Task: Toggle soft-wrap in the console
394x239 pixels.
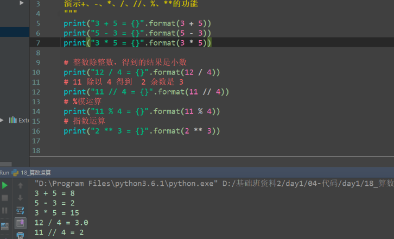Action: [x=21, y=210]
